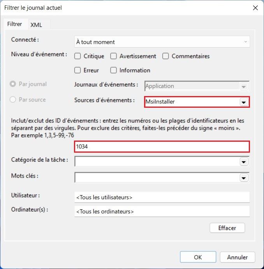Select the Par journal radio button

pyautogui.click(x=14, y=84)
